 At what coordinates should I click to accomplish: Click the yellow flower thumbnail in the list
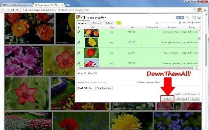click(x=92, y=42)
